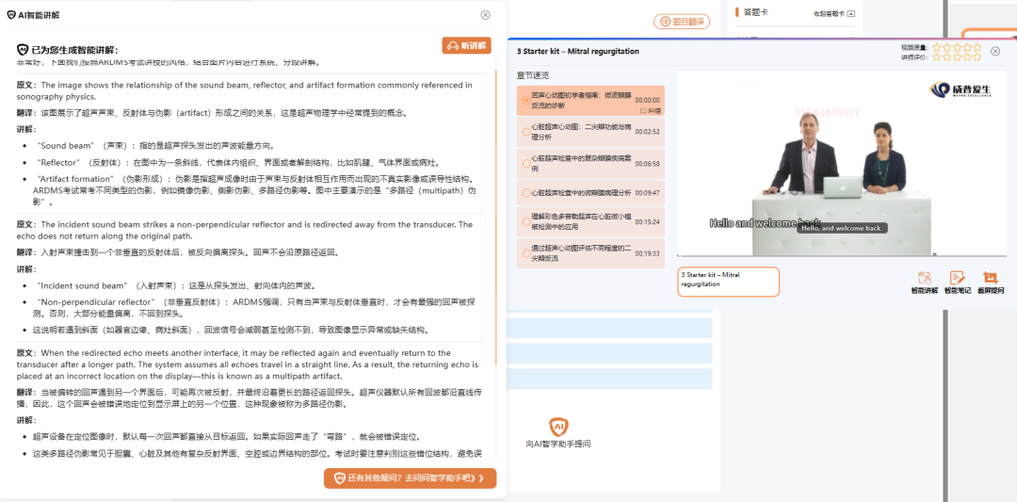1017x502 pixels.
Task: Click 还有其他疑问？去问问智学助手吧 button
Action: coord(410,478)
